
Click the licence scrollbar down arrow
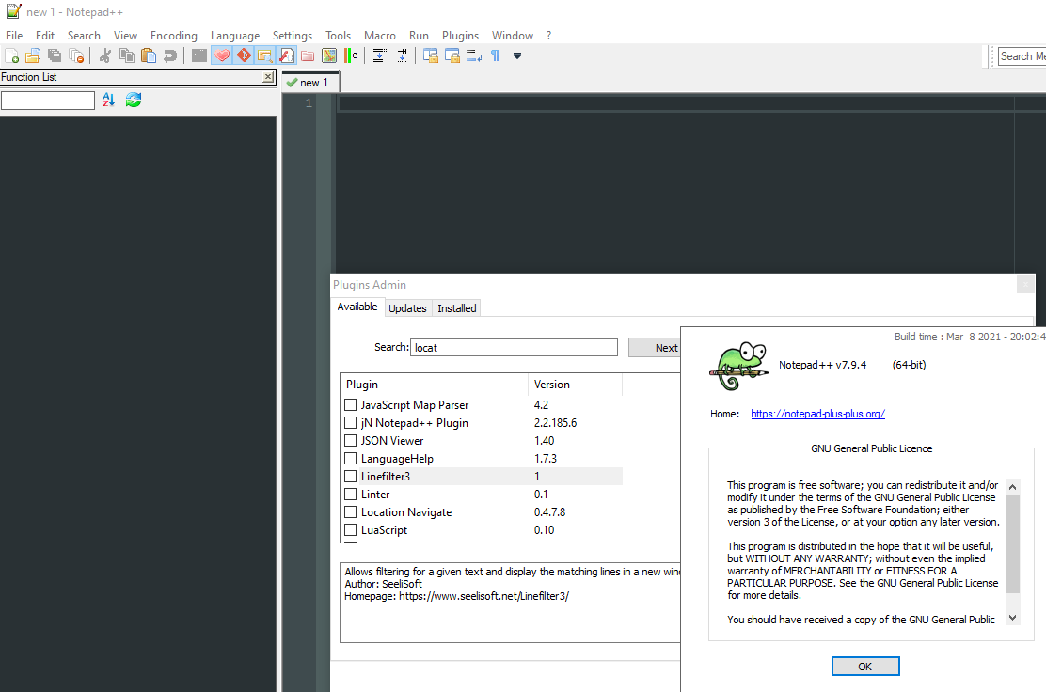tap(1013, 618)
